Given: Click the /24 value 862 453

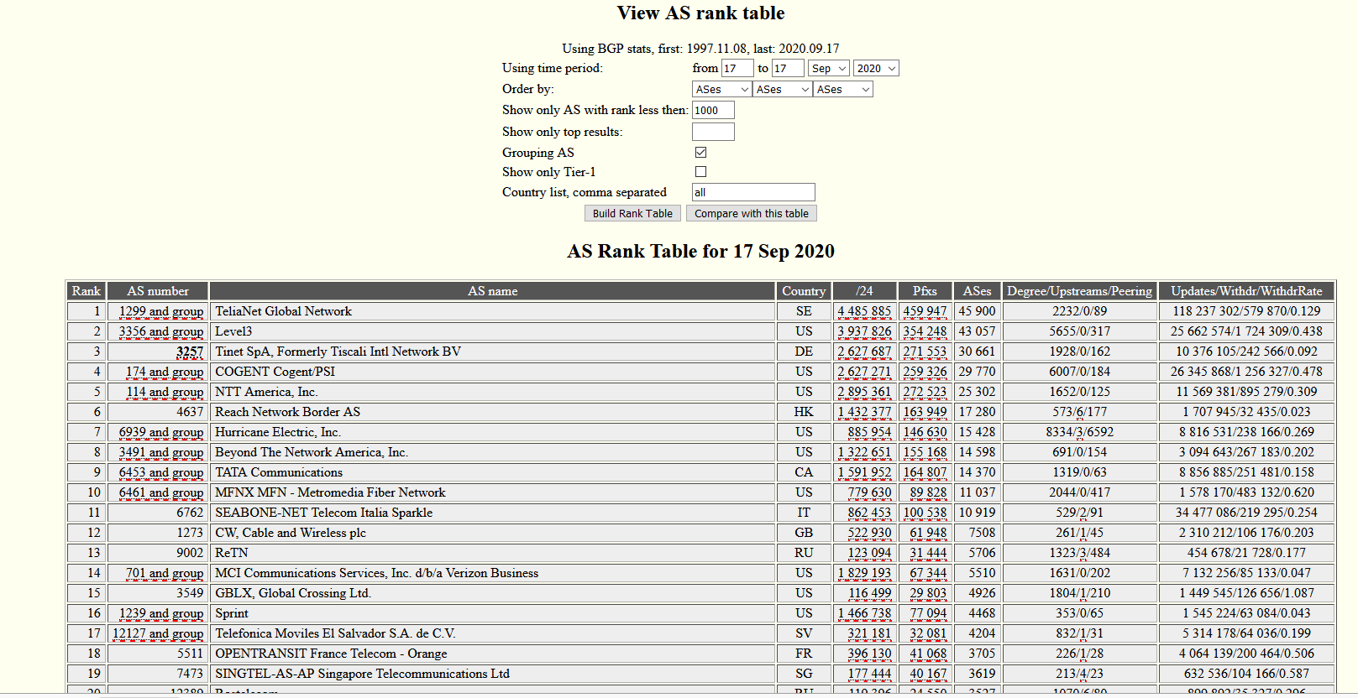Looking at the screenshot, I should (869, 513).
